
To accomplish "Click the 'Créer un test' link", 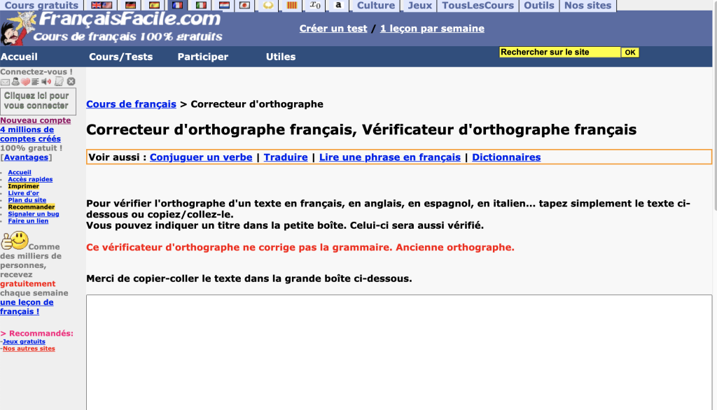I will (x=333, y=29).
